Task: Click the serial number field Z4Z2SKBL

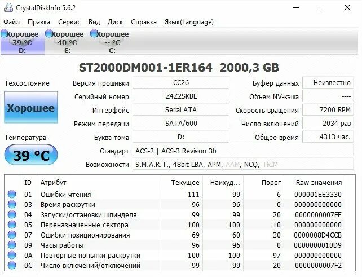Action: [181, 96]
